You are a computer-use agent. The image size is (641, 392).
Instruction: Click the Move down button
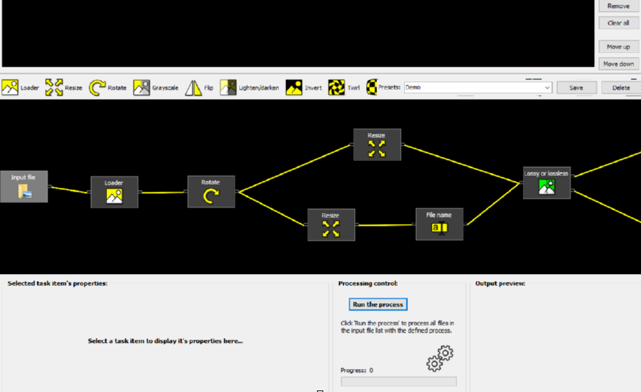tap(619, 64)
